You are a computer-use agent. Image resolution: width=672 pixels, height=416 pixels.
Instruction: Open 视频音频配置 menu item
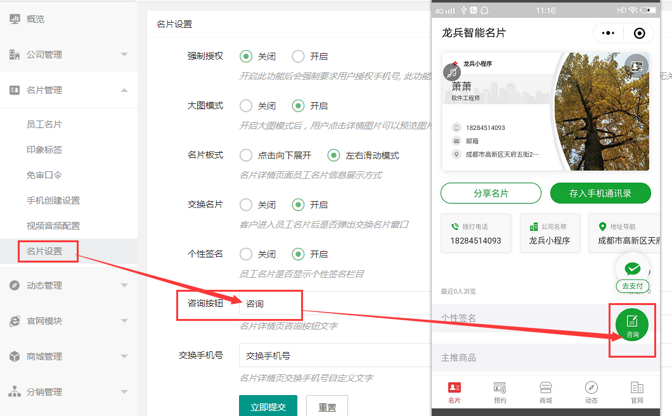tap(53, 226)
